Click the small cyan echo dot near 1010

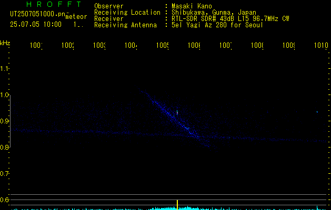click(317, 112)
